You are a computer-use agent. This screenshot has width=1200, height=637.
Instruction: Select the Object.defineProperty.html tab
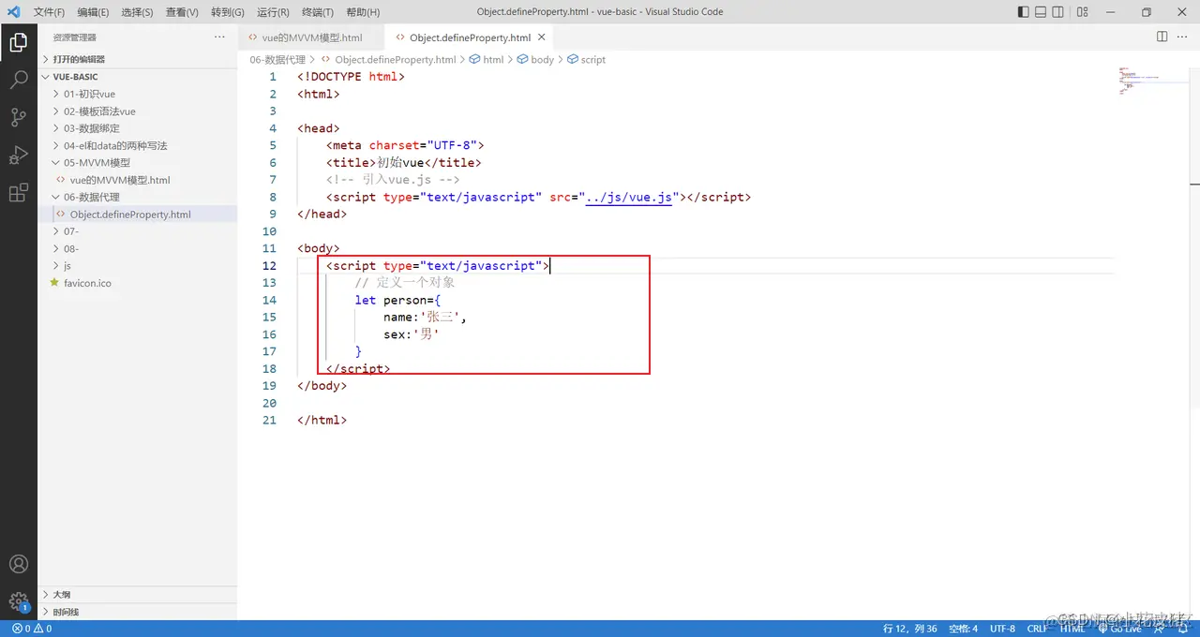point(470,37)
